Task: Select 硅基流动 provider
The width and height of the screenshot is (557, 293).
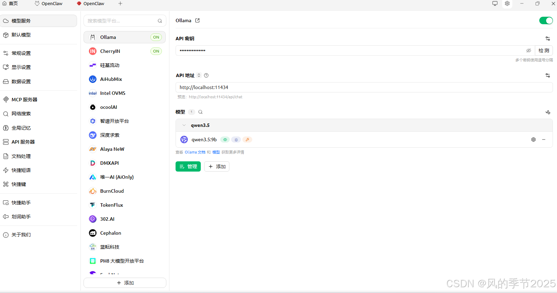Action: (124, 65)
